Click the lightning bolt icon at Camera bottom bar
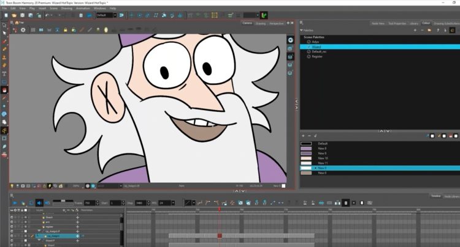Viewport: 460px width, 247px height. pyautogui.click(x=50, y=186)
